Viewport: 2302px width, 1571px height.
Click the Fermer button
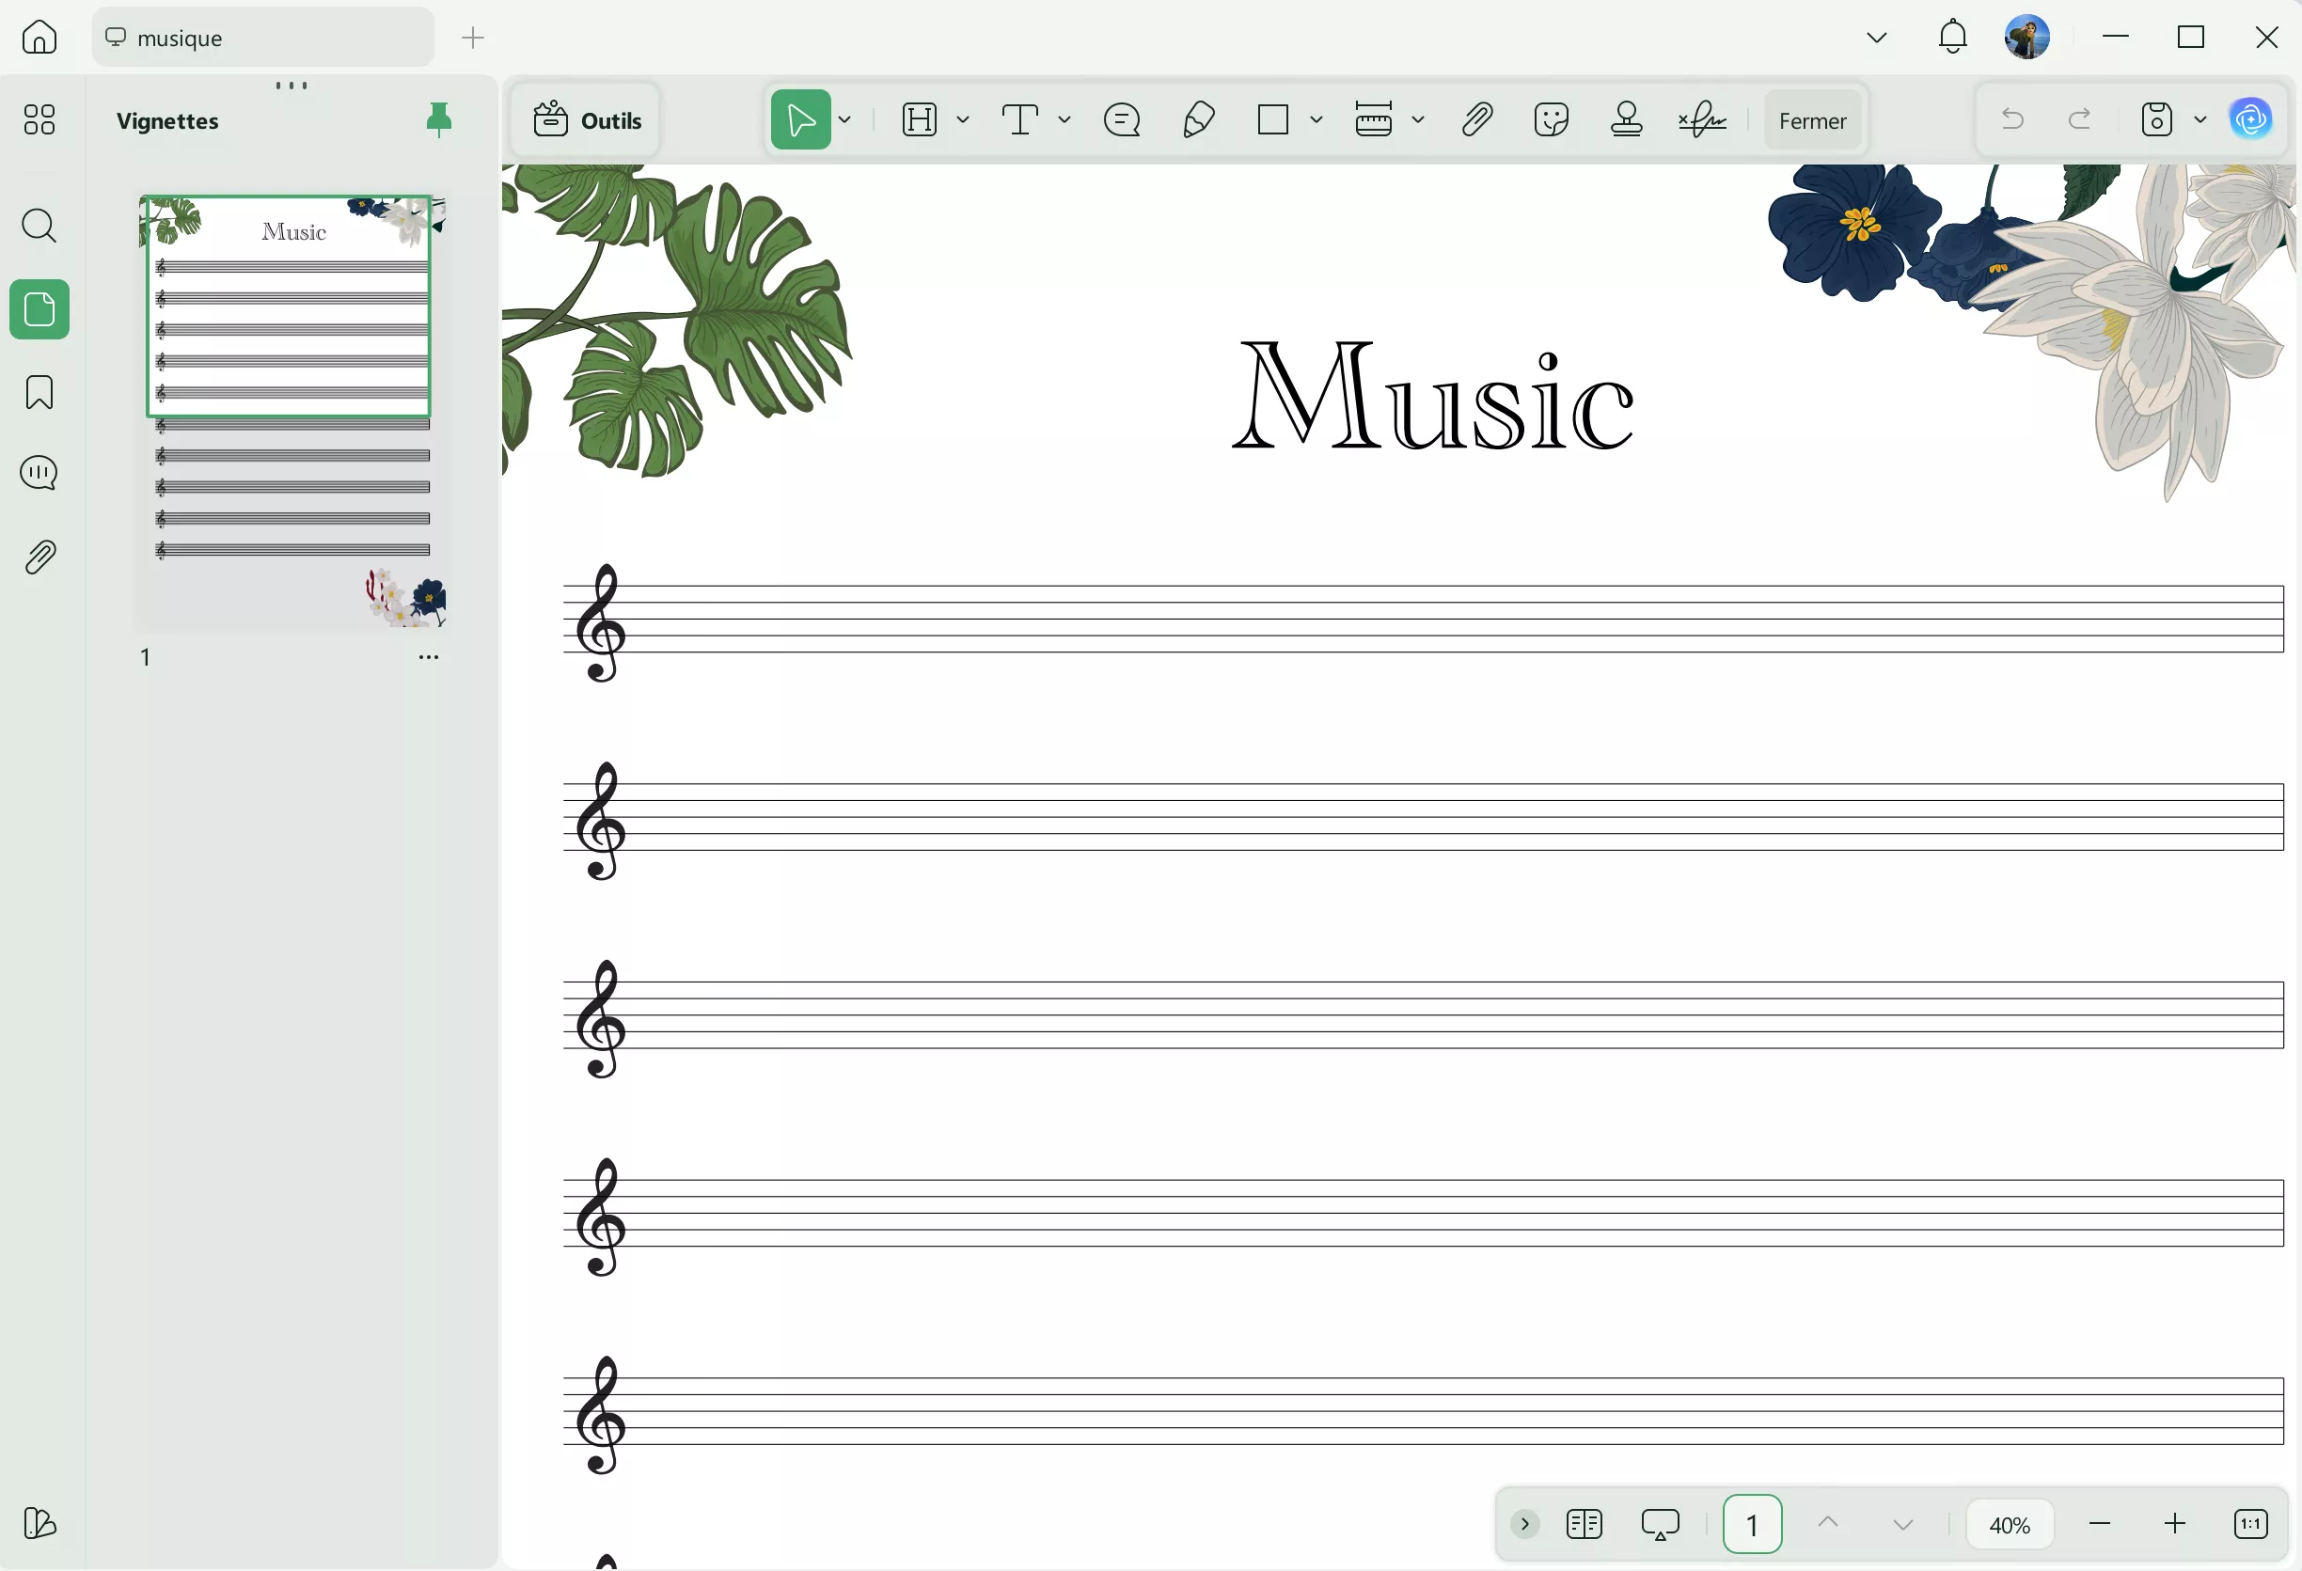point(1813,119)
